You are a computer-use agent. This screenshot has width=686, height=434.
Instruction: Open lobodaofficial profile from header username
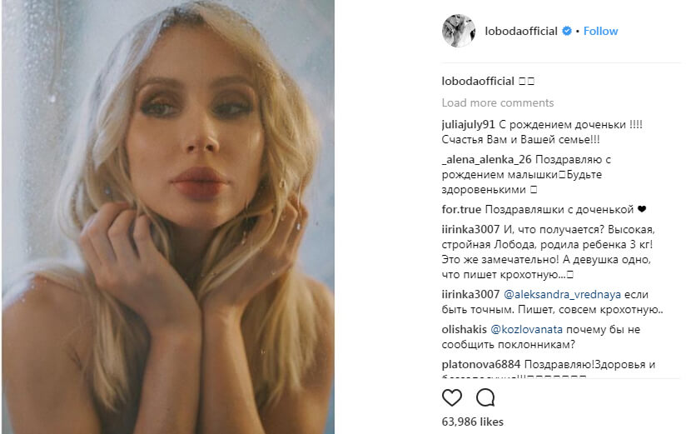point(522,31)
